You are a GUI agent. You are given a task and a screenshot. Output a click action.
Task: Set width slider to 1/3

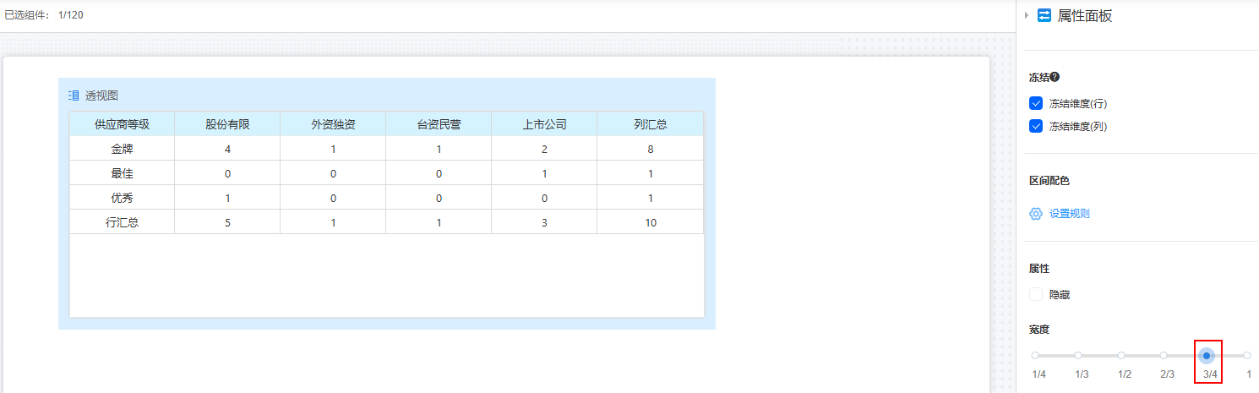(1078, 356)
